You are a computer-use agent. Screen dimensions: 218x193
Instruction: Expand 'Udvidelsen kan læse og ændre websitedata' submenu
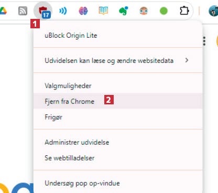click(118, 60)
